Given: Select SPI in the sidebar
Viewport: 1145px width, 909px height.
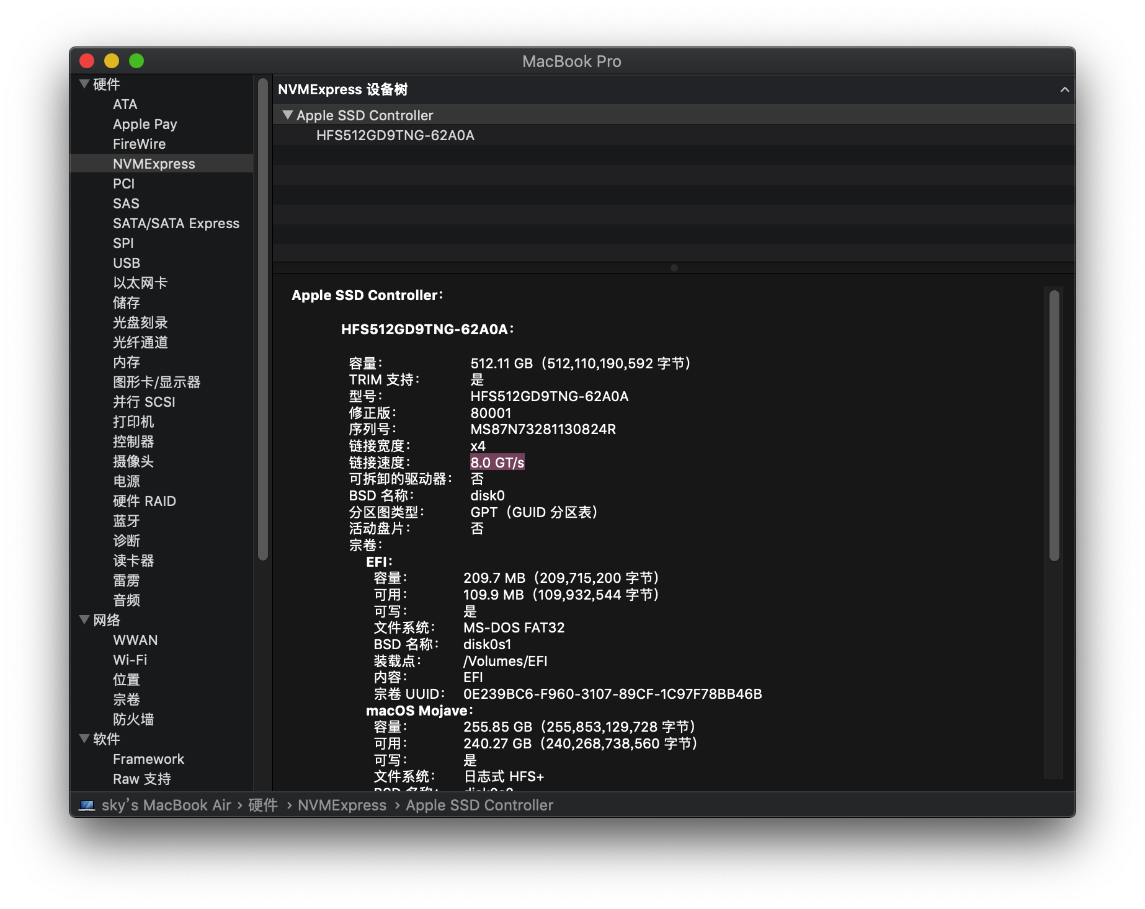Looking at the screenshot, I should pos(123,243).
